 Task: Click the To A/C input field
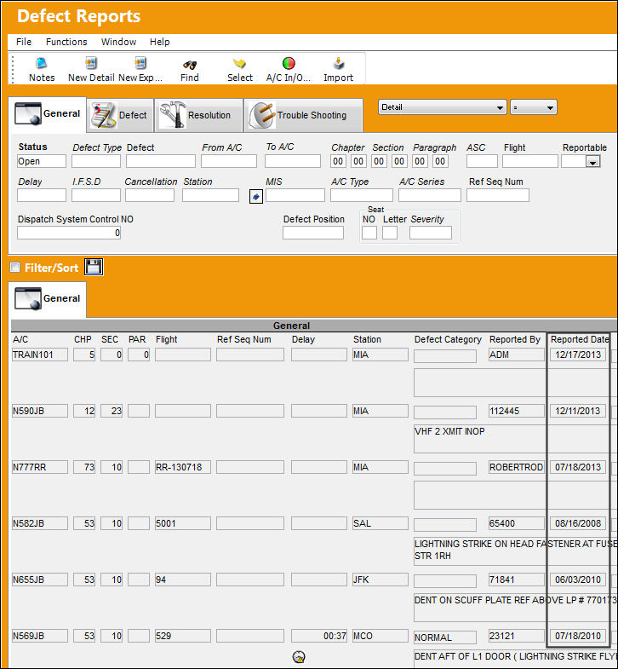[x=292, y=161]
